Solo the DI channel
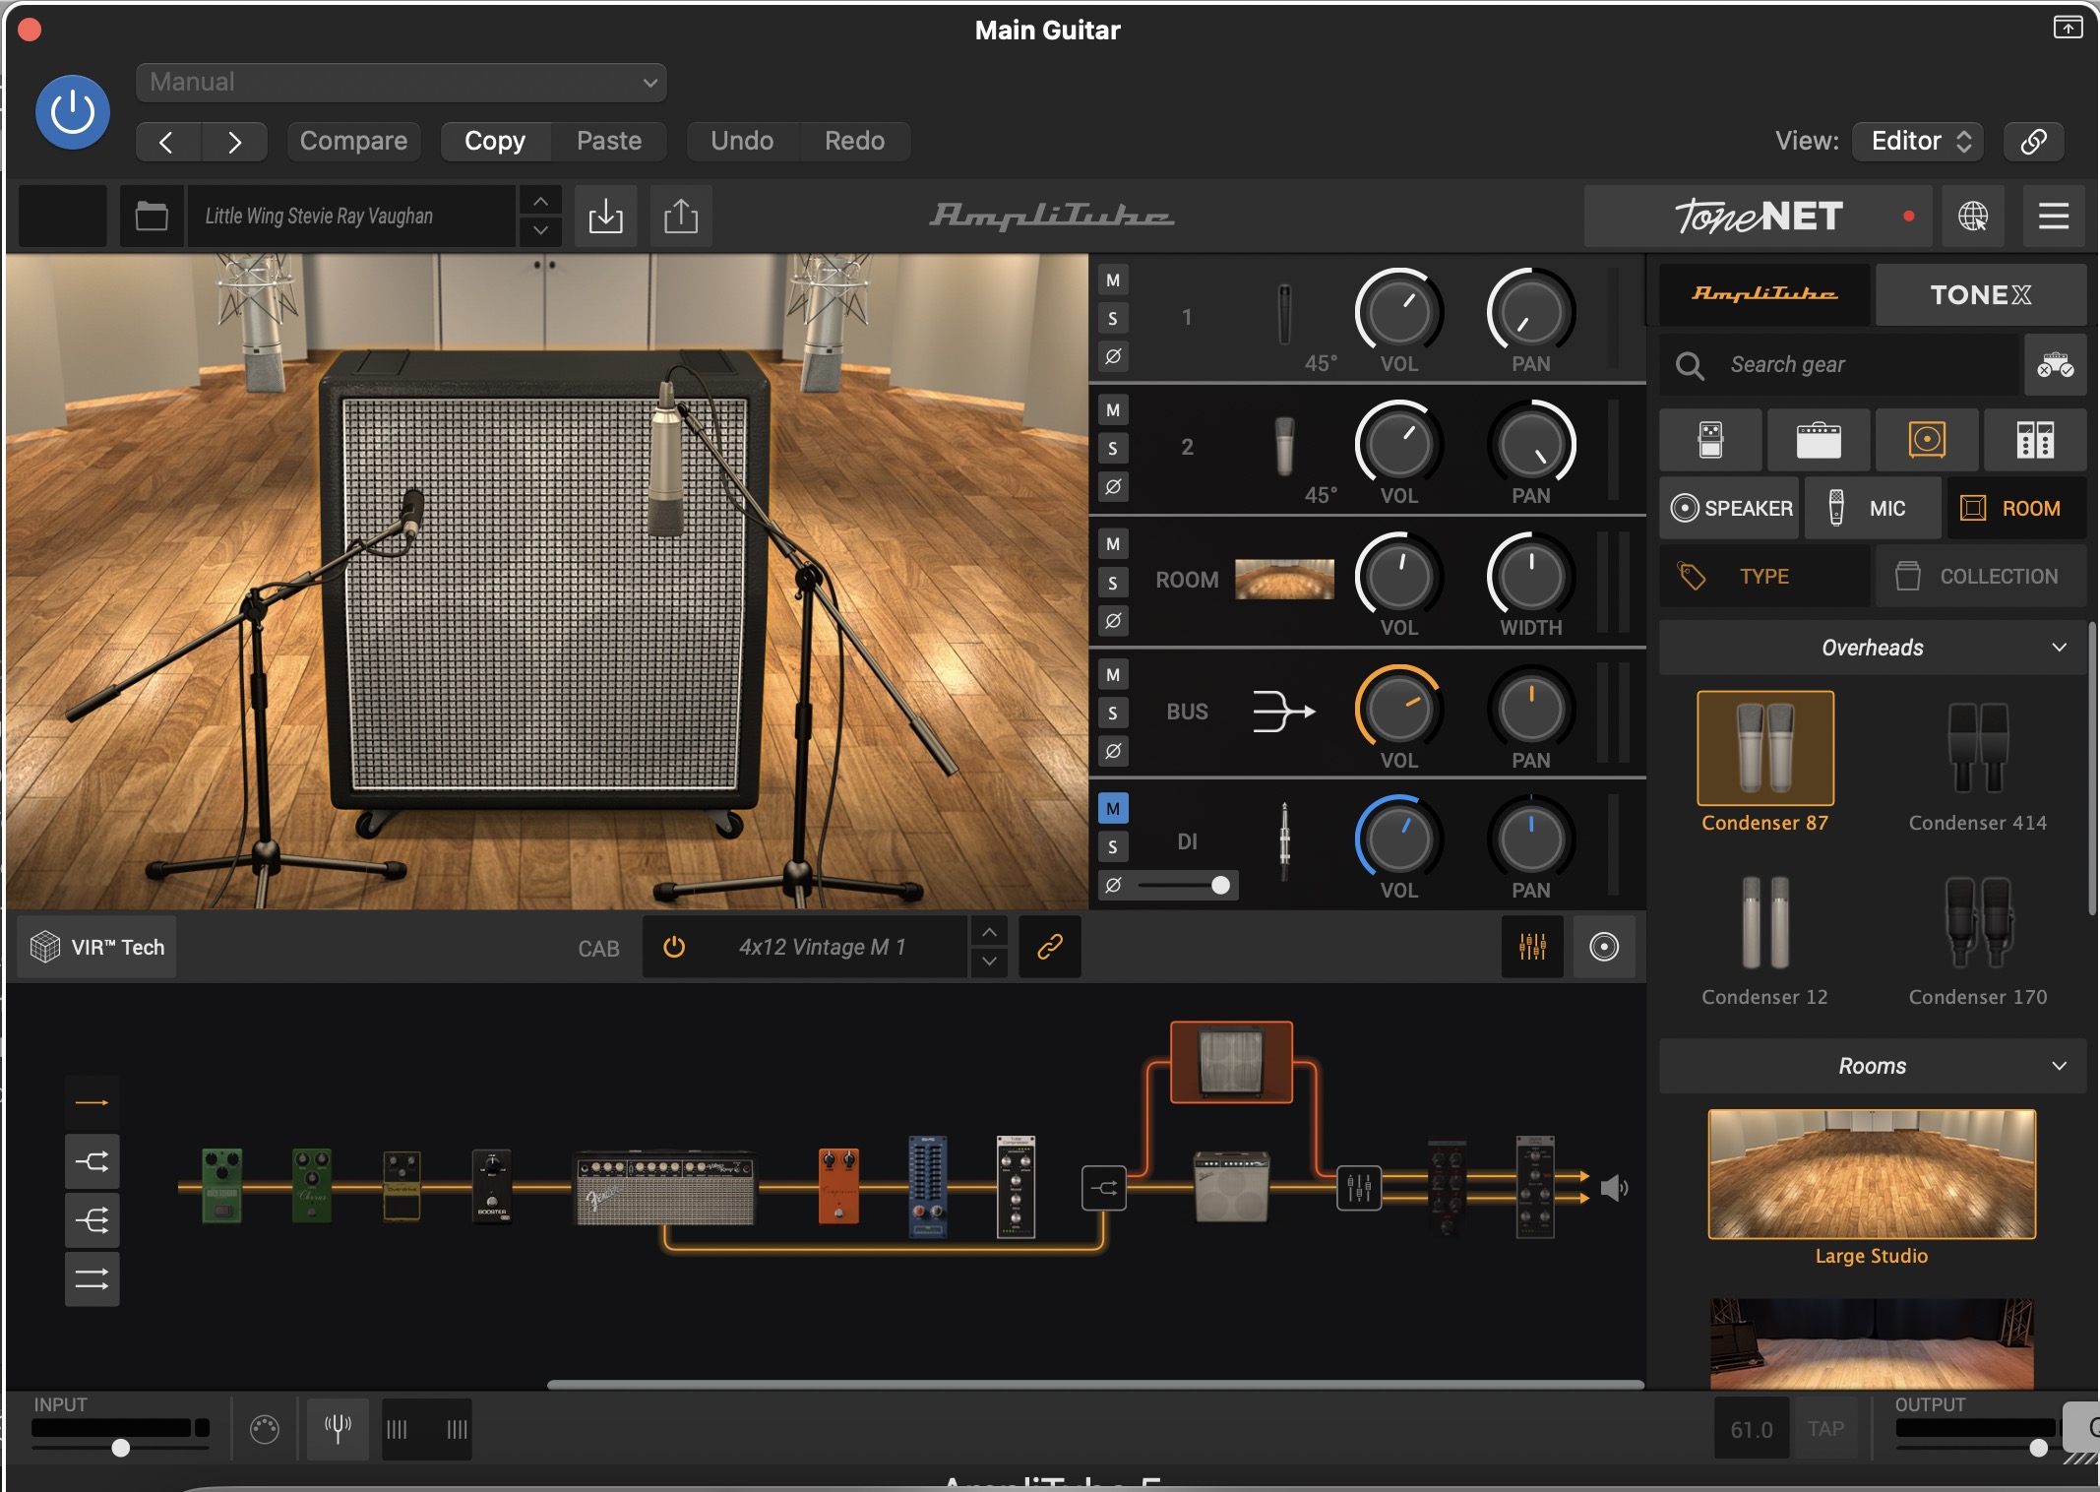Image resolution: width=2100 pixels, height=1492 pixels. [x=1113, y=846]
